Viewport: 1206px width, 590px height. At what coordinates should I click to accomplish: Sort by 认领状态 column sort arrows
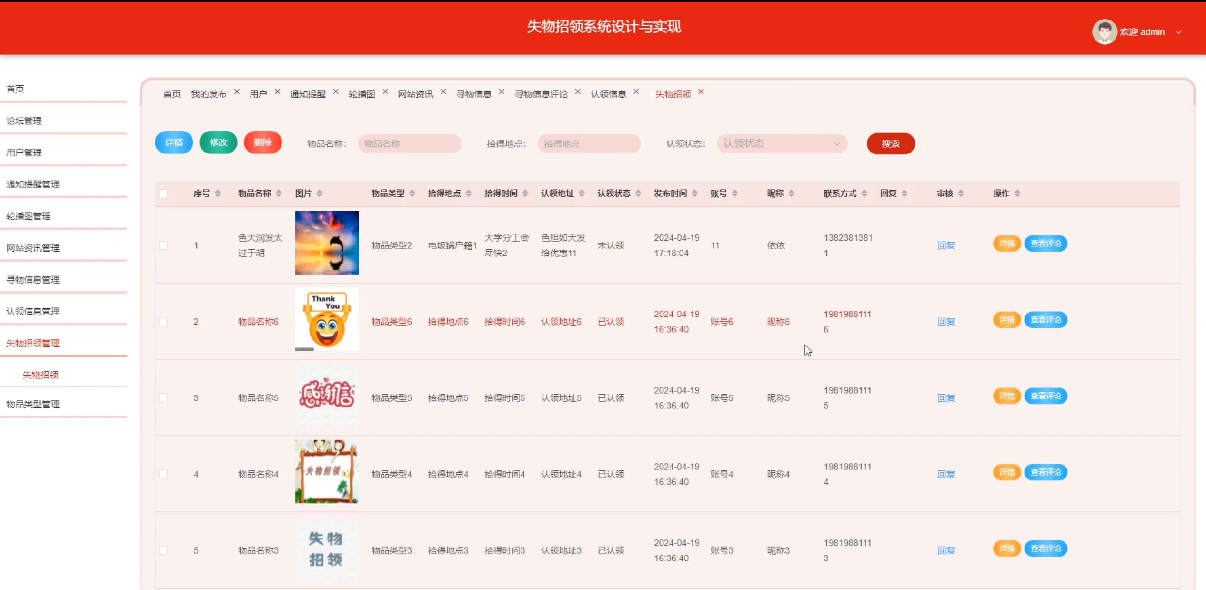coord(638,193)
